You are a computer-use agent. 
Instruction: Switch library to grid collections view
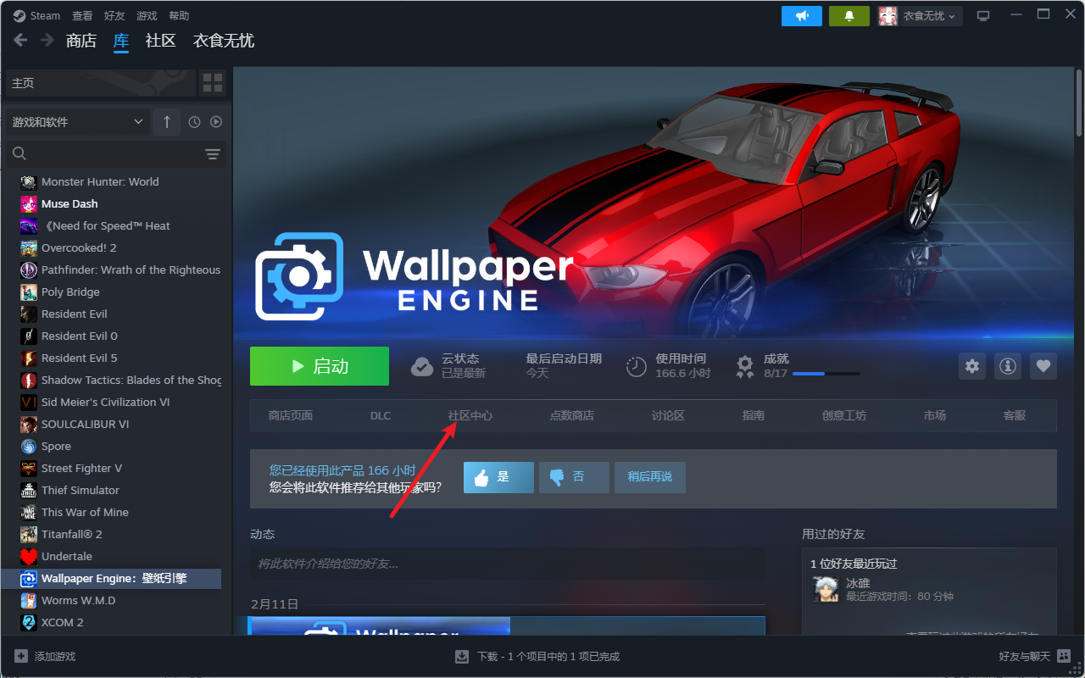[x=213, y=83]
